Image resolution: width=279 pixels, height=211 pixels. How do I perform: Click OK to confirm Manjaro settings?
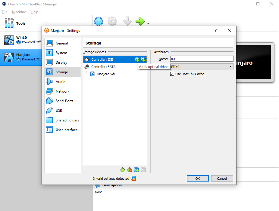click(x=198, y=178)
